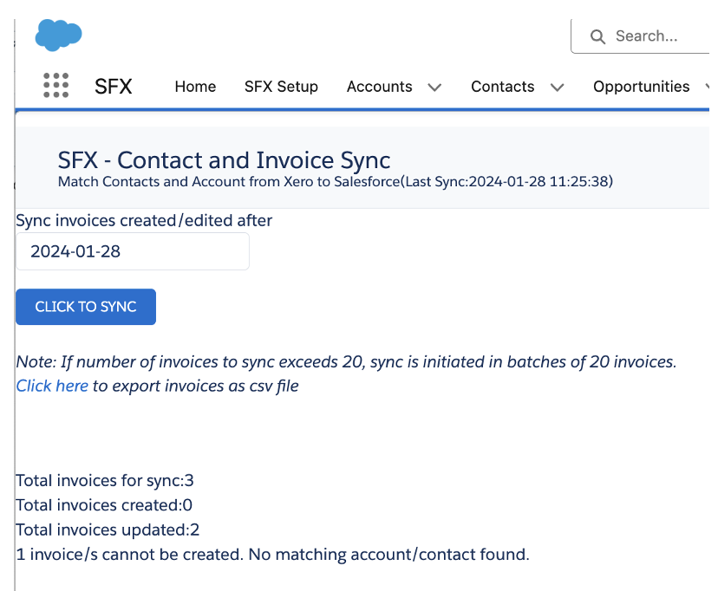Click the 'Click here' export link

pos(52,386)
